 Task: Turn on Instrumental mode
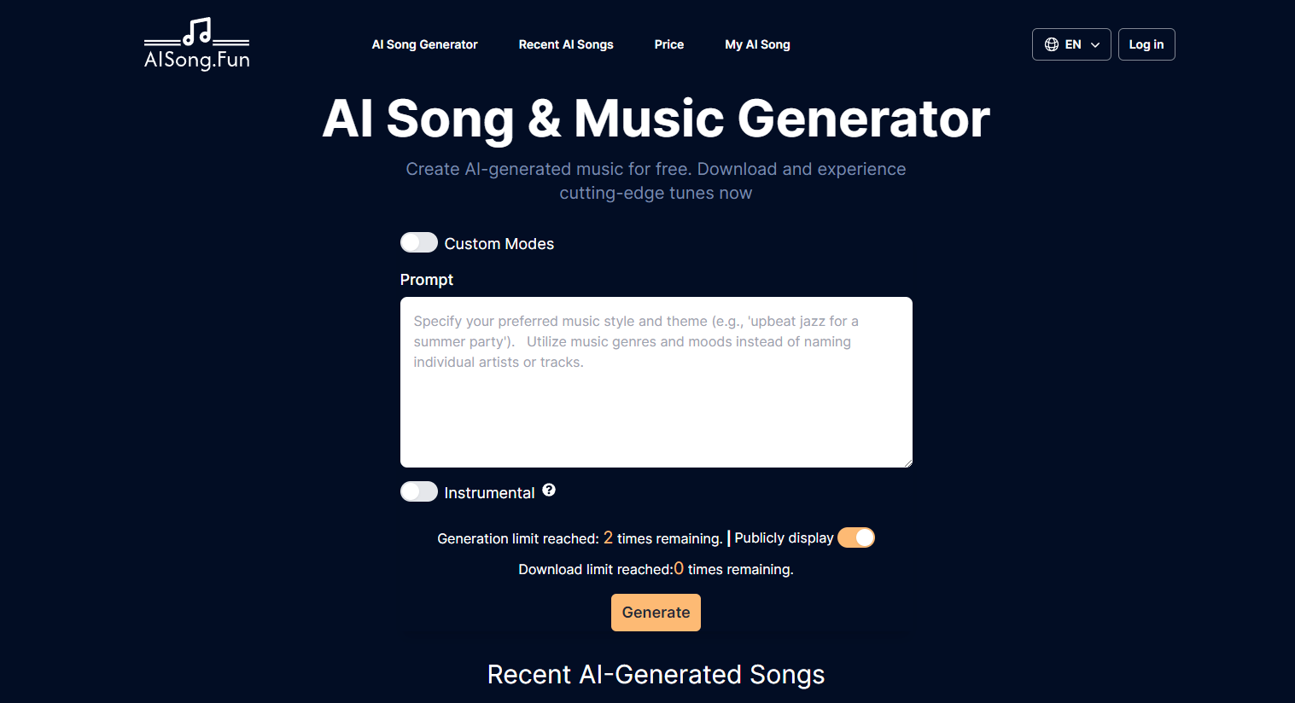click(418, 491)
